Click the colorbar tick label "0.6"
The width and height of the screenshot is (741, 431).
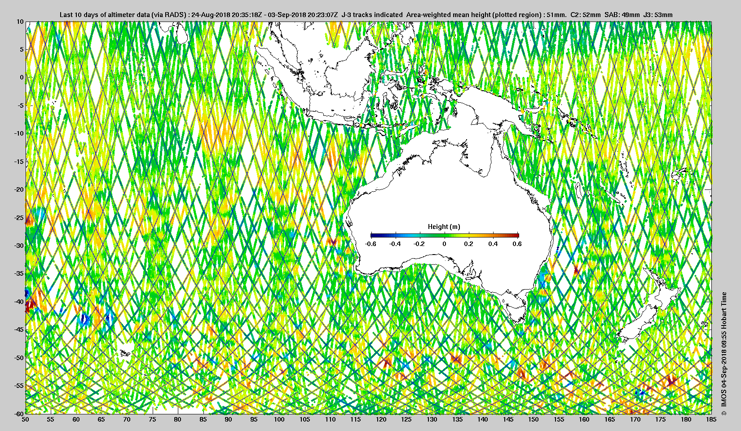coord(517,244)
